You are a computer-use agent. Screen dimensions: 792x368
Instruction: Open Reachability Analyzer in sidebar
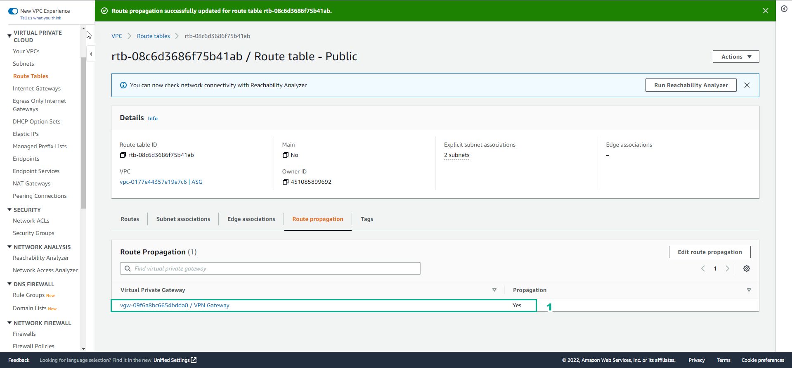[x=41, y=258]
